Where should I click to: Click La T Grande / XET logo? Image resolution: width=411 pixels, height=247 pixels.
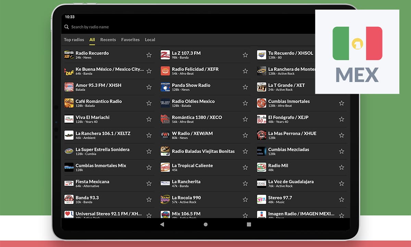coord(262,87)
